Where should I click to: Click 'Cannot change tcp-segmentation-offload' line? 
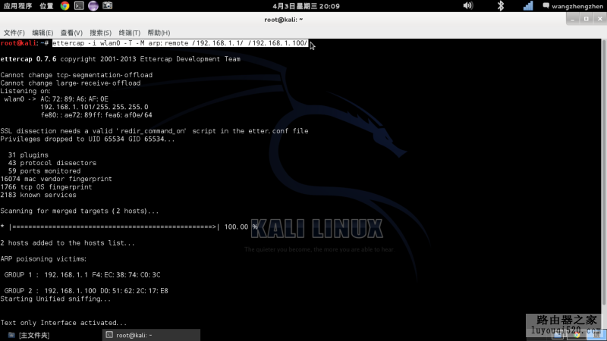pos(77,75)
